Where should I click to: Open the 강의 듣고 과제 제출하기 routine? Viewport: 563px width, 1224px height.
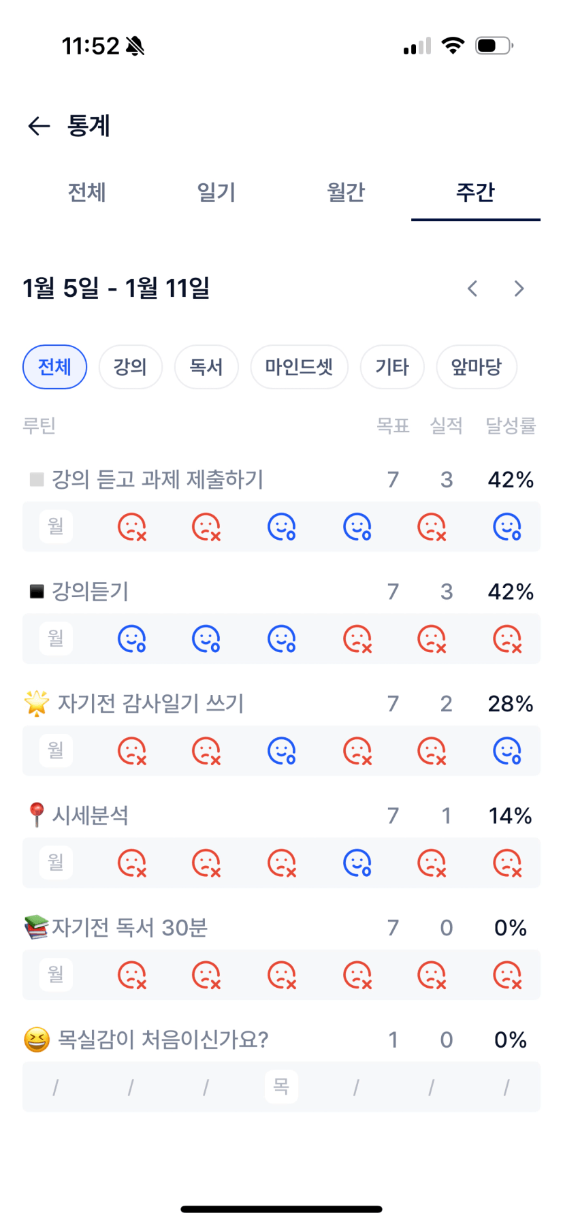click(157, 480)
